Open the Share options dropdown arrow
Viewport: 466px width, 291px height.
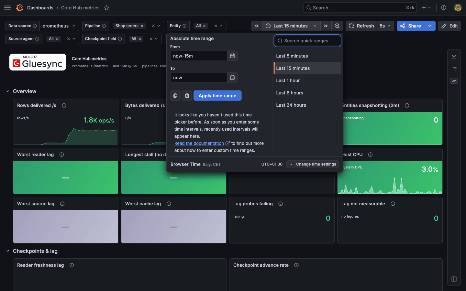pos(430,26)
